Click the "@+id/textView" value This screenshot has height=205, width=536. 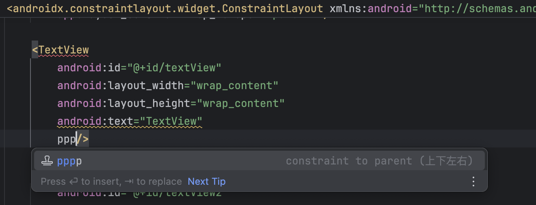[x=177, y=68]
